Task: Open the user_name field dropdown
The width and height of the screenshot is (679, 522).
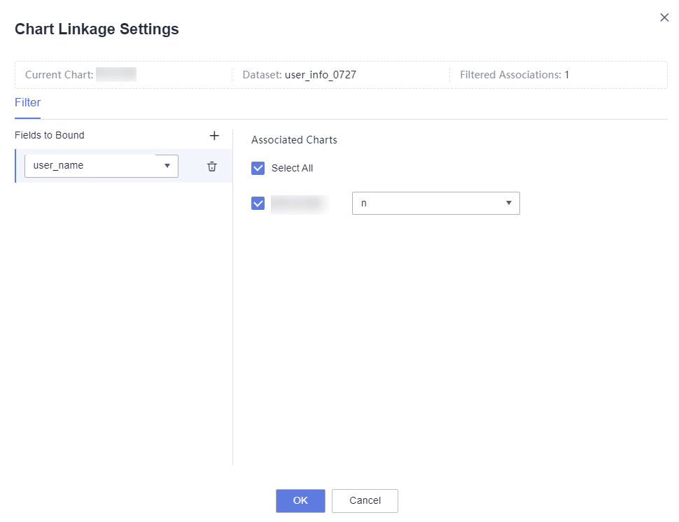Action: click(101, 166)
